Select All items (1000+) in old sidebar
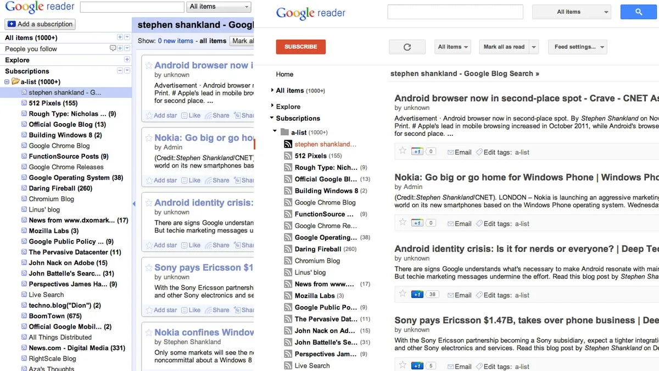659x371 pixels. [31, 37]
